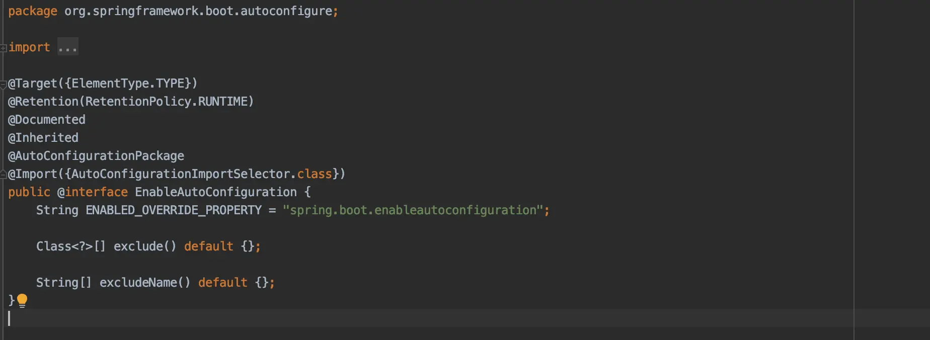The image size is (930, 340).
Task: Click the default keyword after excludeName()
Action: 222,282
